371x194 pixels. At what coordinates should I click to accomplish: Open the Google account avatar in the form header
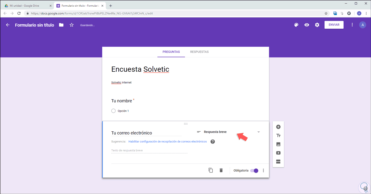[x=363, y=25]
